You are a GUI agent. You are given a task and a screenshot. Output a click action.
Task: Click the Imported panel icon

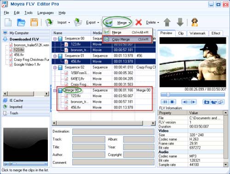(5, 107)
